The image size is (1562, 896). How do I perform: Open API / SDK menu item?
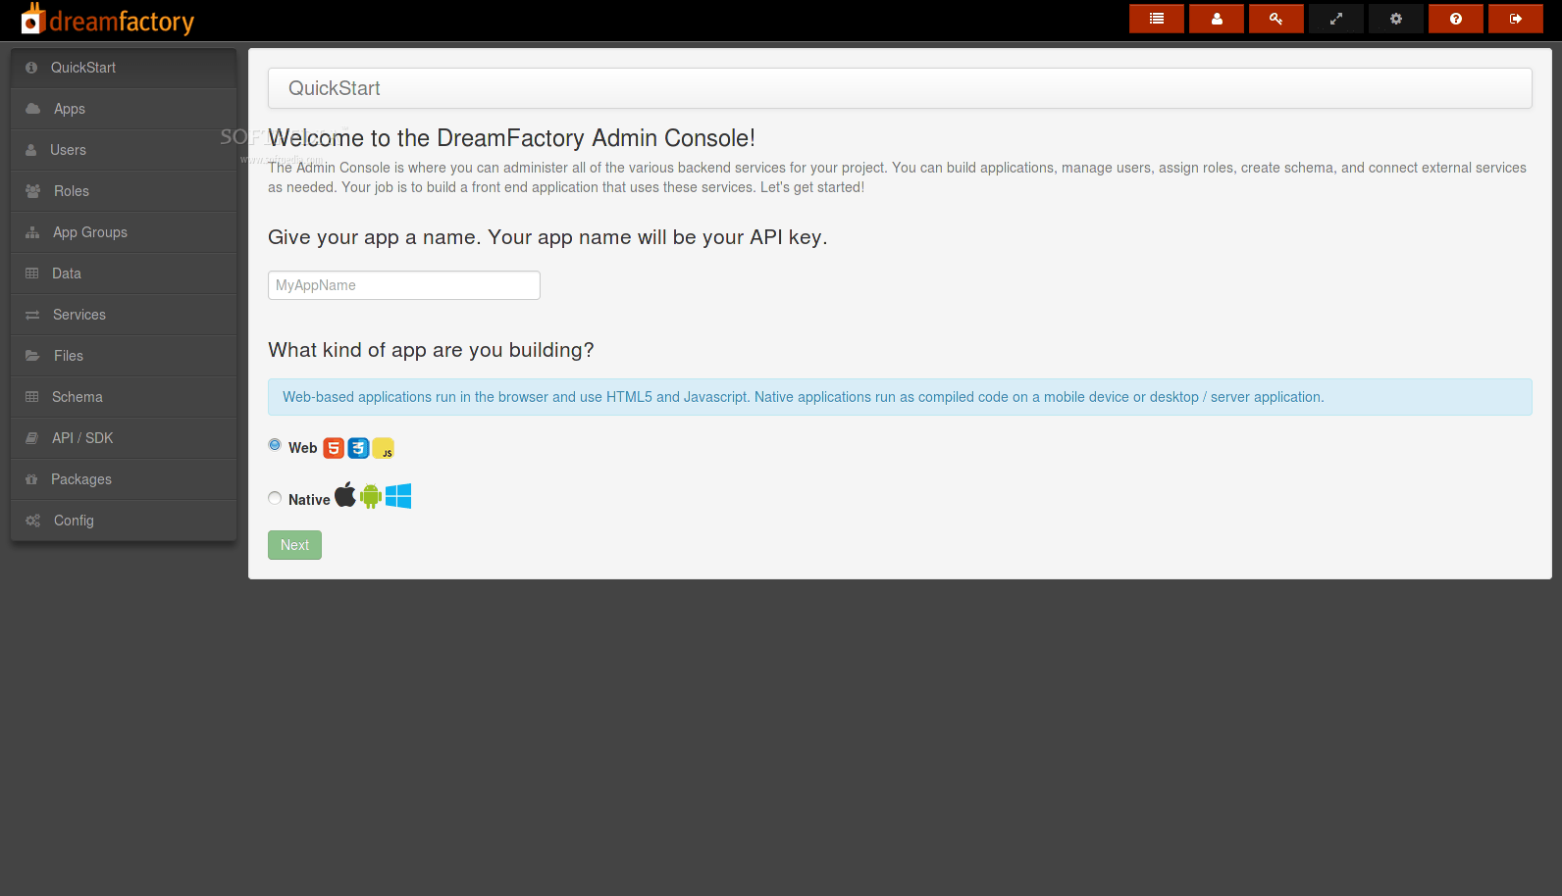(124, 438)
